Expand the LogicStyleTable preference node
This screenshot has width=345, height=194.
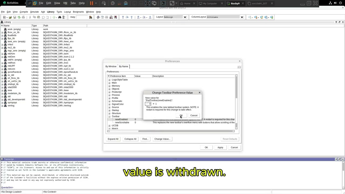pos(109,80)
